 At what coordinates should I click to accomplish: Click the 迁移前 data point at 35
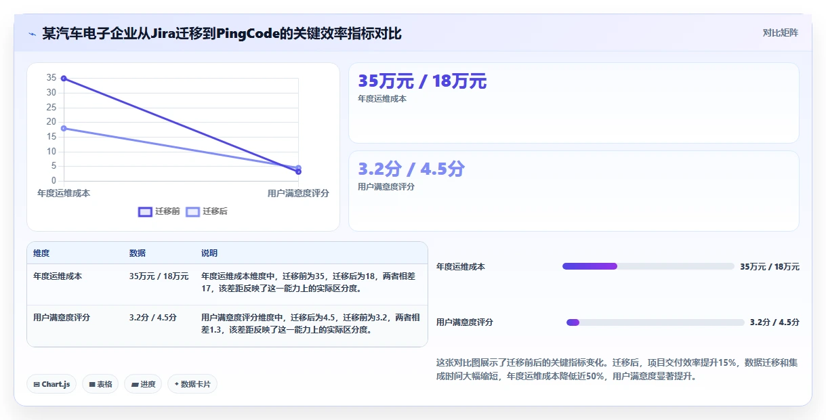[x=64, y=79]
